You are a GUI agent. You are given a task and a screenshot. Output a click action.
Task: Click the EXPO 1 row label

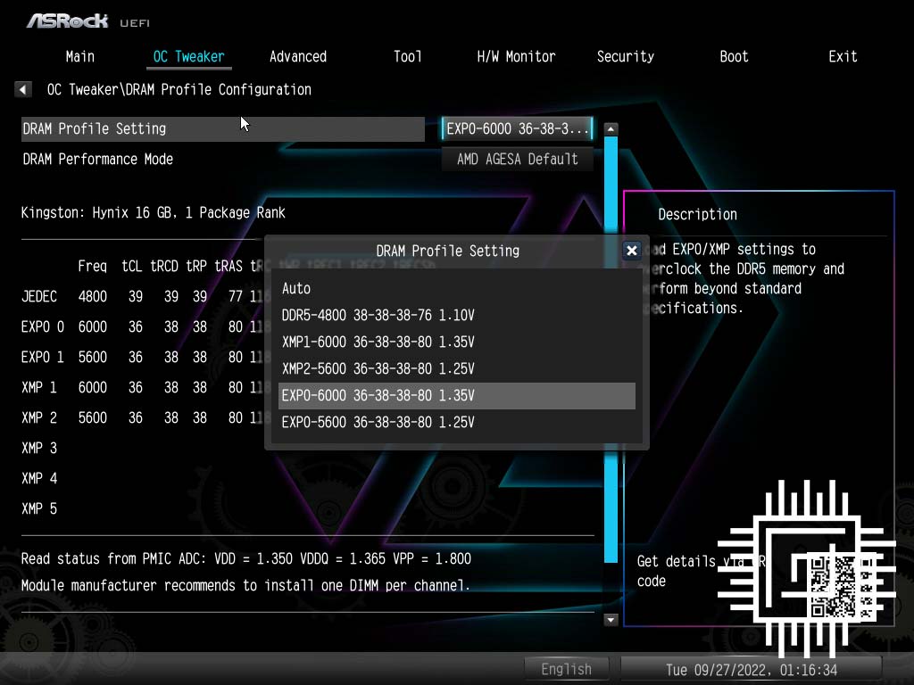43,357
